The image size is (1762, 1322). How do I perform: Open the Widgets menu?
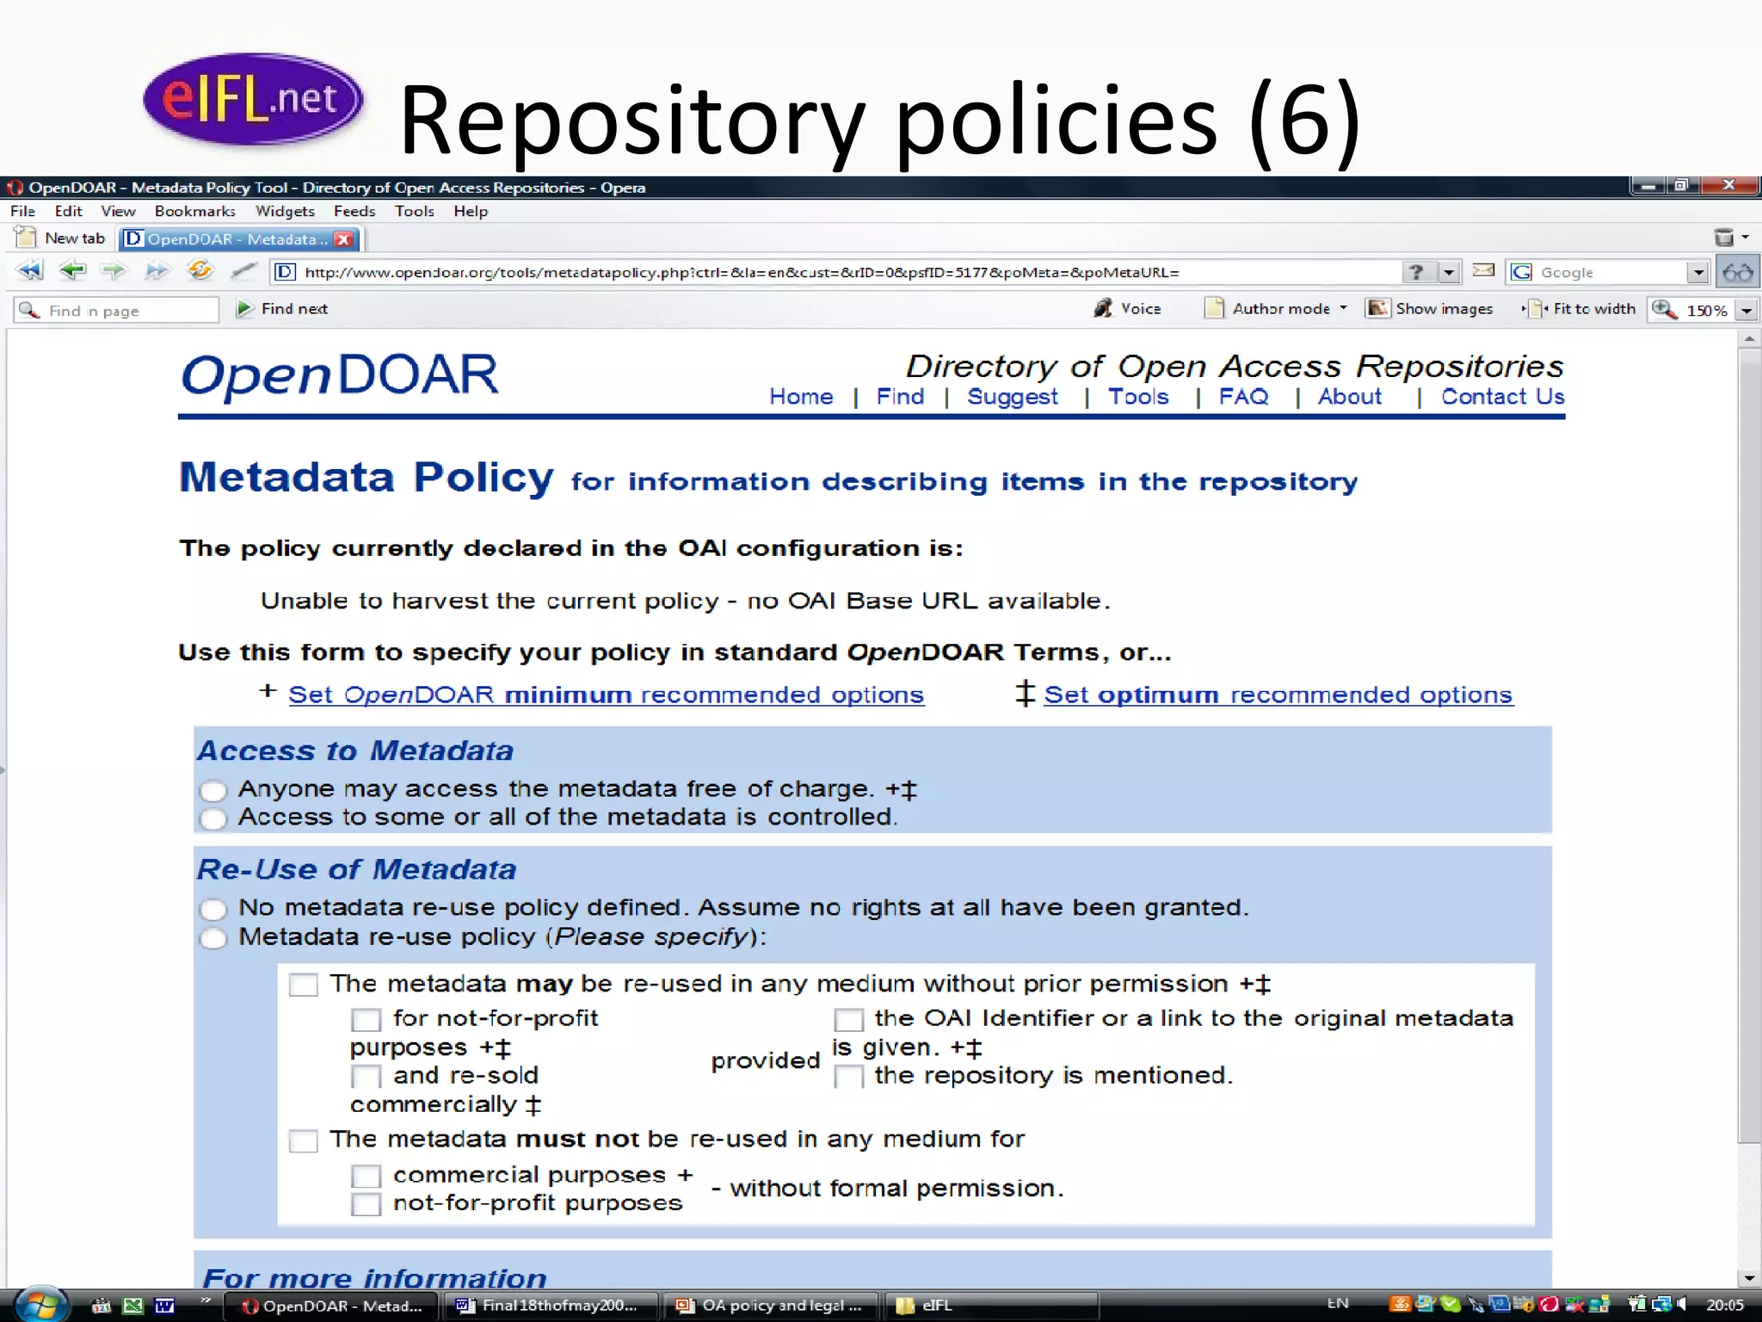click(x=285, y=211)
